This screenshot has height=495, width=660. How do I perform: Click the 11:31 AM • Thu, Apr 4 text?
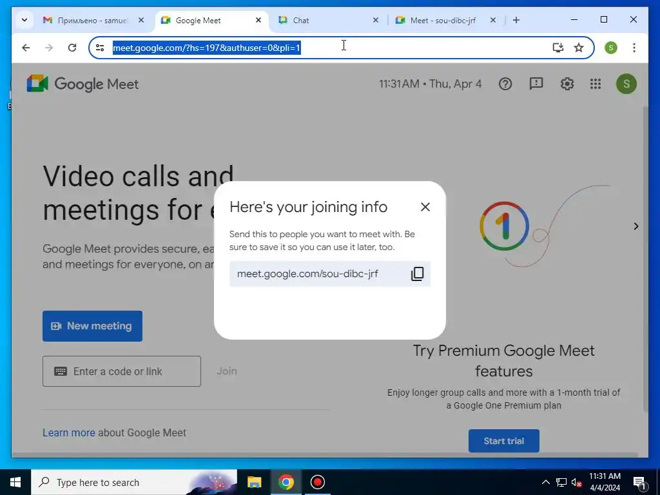click(430, 84)
